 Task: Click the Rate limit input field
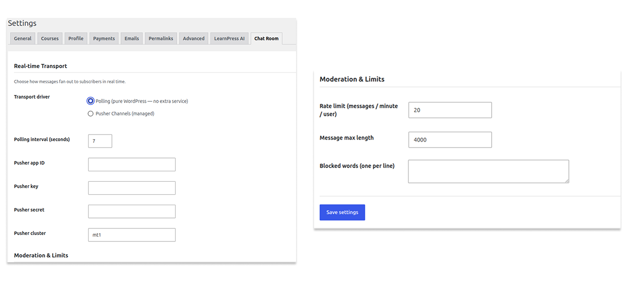point(450,110)
